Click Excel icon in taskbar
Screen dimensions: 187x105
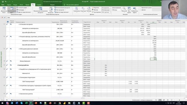point(26,103)
